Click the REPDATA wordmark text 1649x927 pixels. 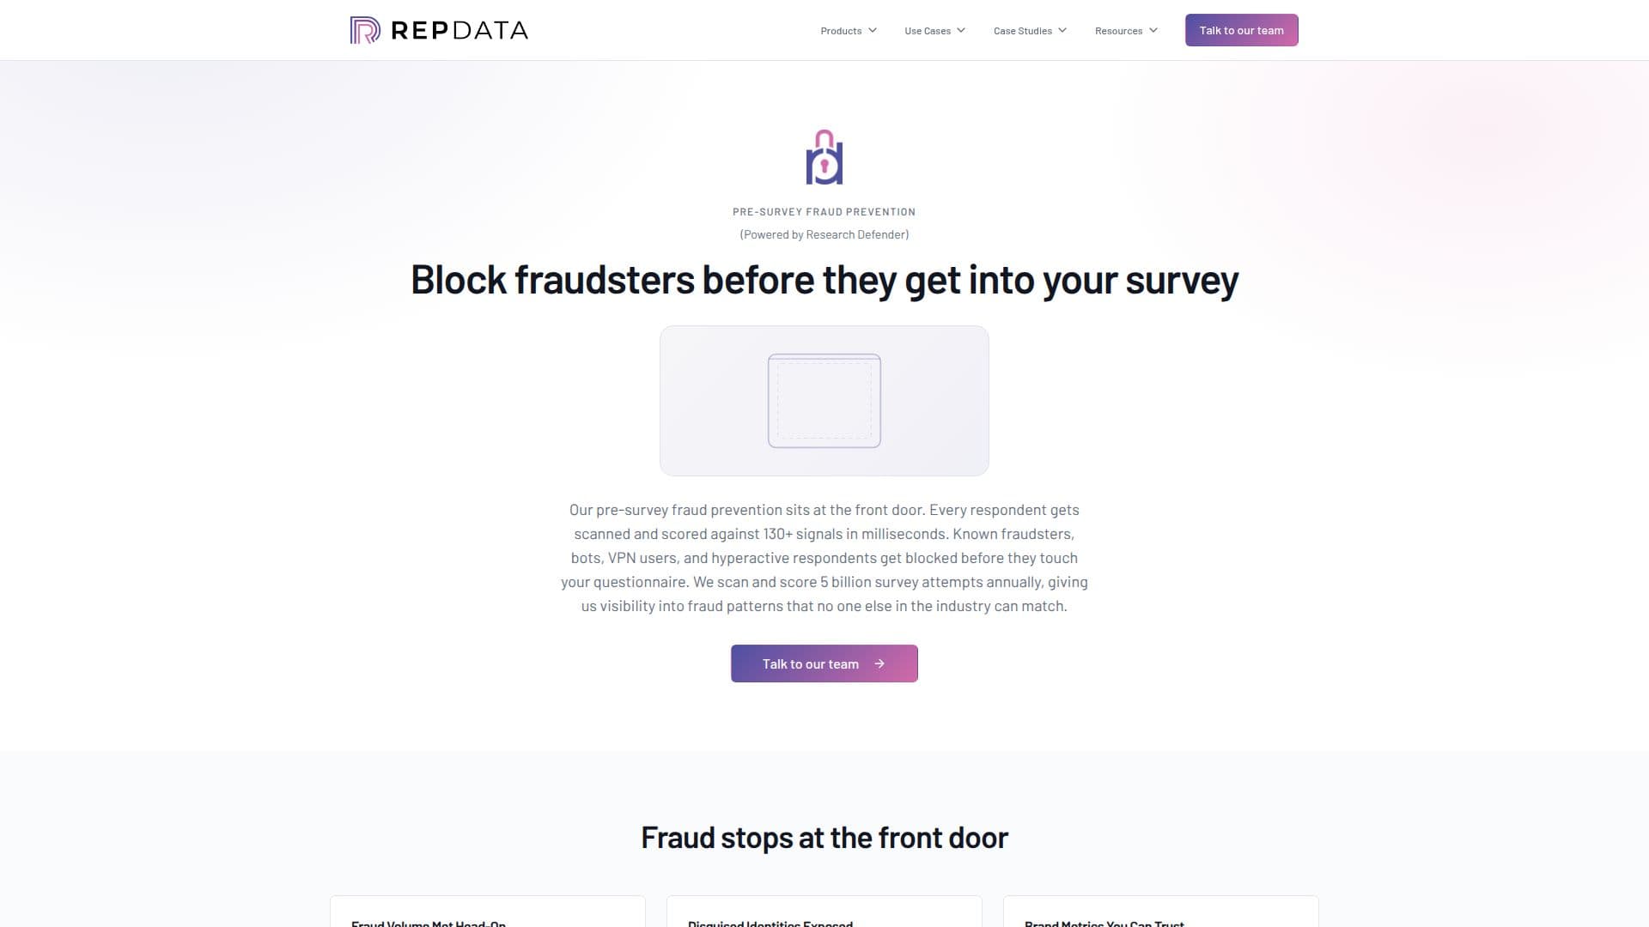click(x=459, y=31)
